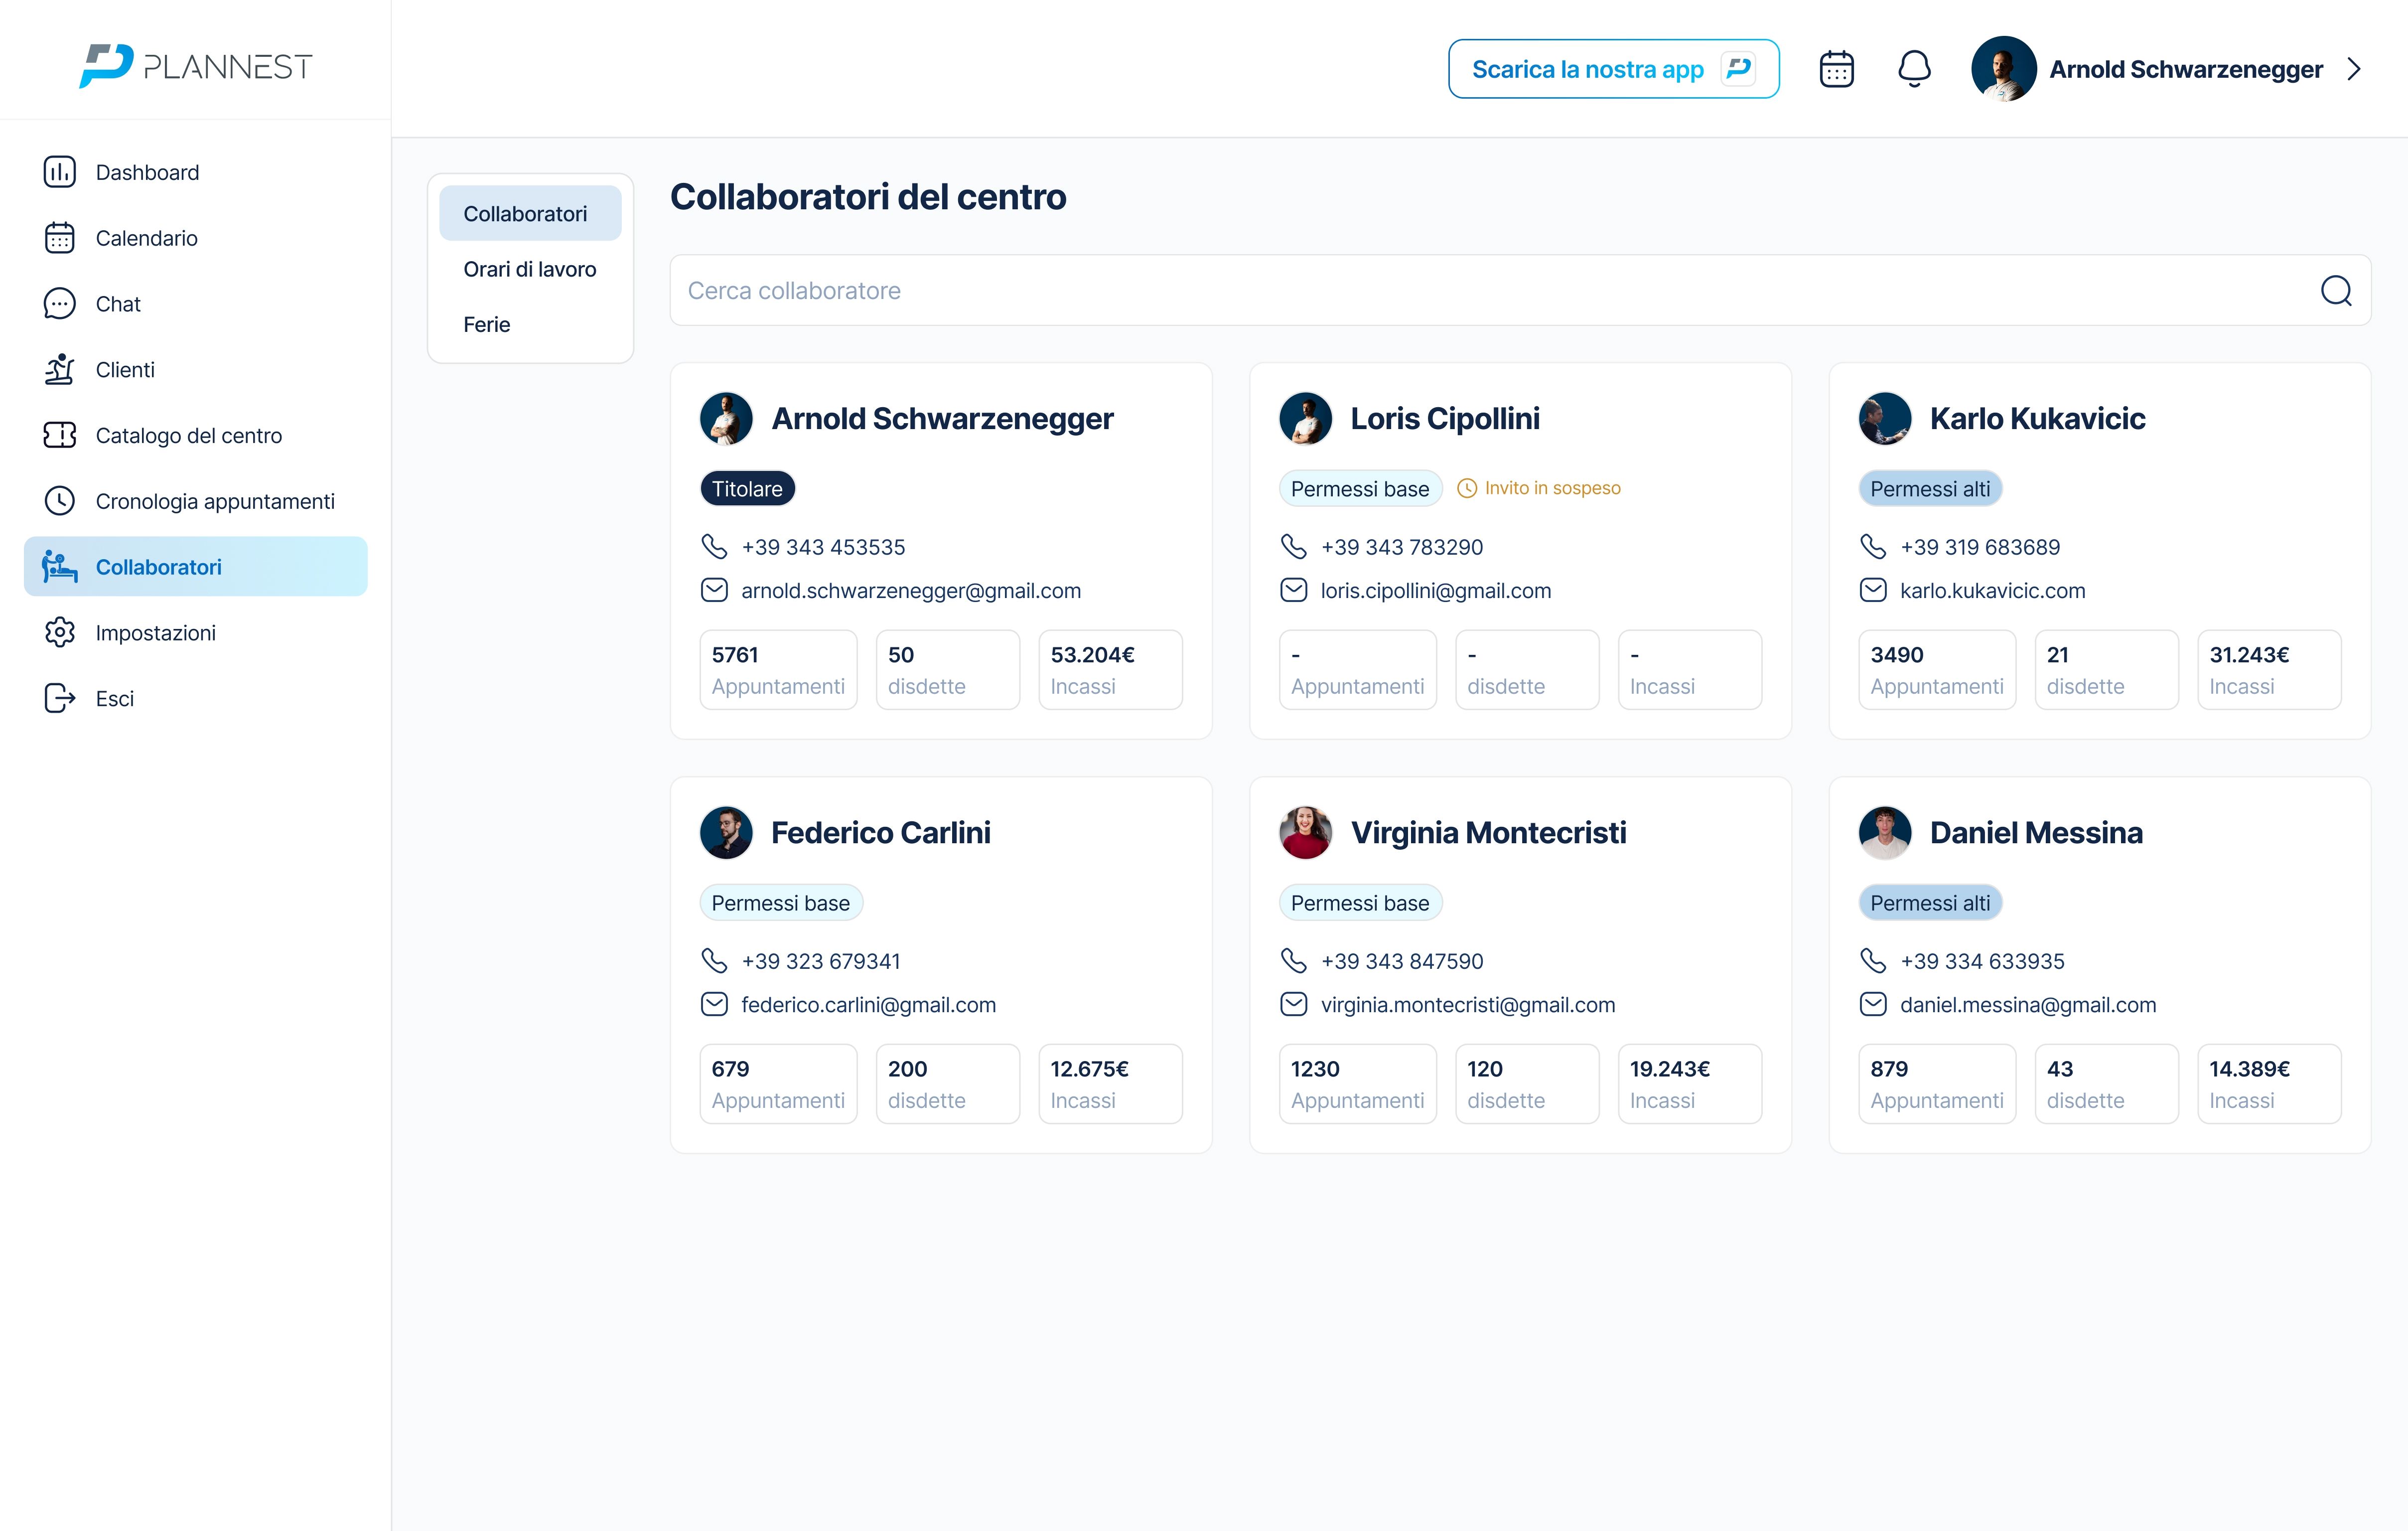The height and width of the screenshot is (1531, 2408).
Task: Open Impostazioni settings
Action: pyautogui.click(x=155, y=633)
